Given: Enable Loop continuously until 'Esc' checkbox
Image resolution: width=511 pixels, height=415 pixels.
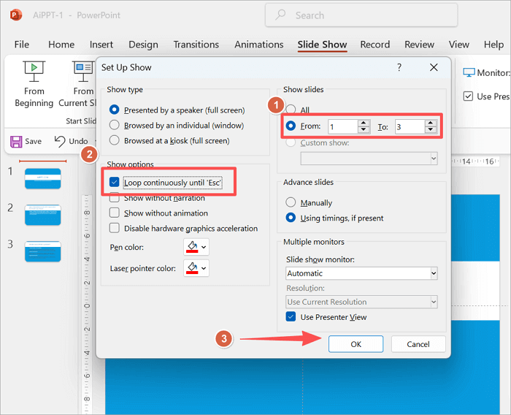Looking at the screenshot, I should [114, 183].
